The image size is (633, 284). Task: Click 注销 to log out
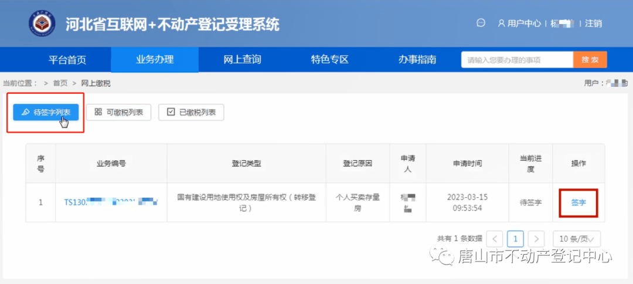click(593, 23)
